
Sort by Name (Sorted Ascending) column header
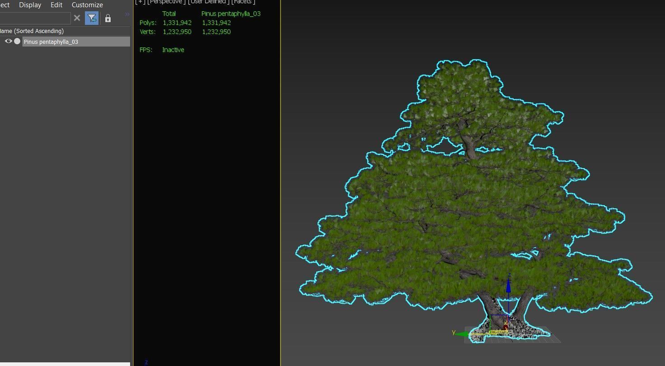[x=65, y=31]
